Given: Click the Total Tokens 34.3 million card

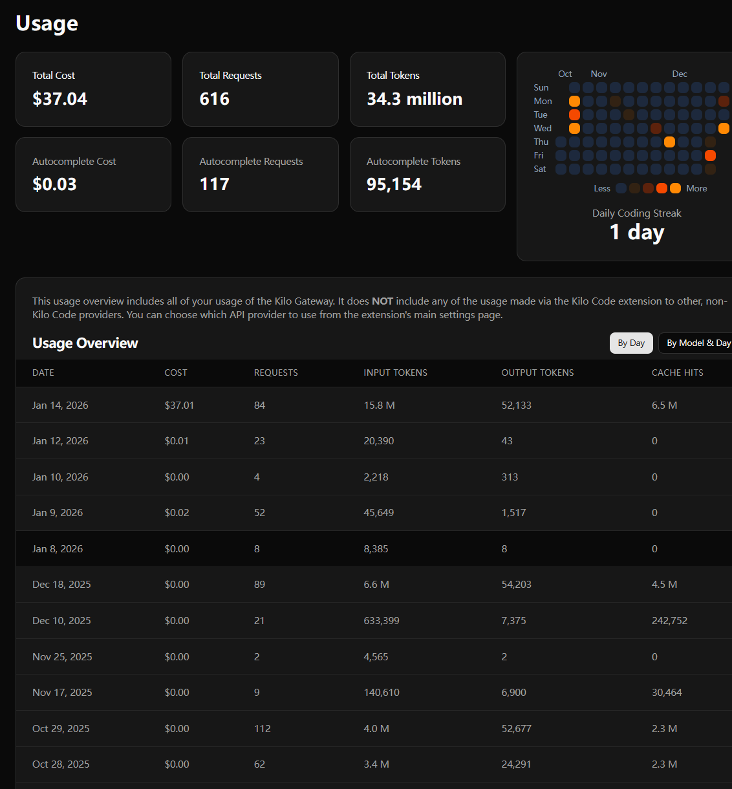Looking at the screenshot, I should point(427,89).
